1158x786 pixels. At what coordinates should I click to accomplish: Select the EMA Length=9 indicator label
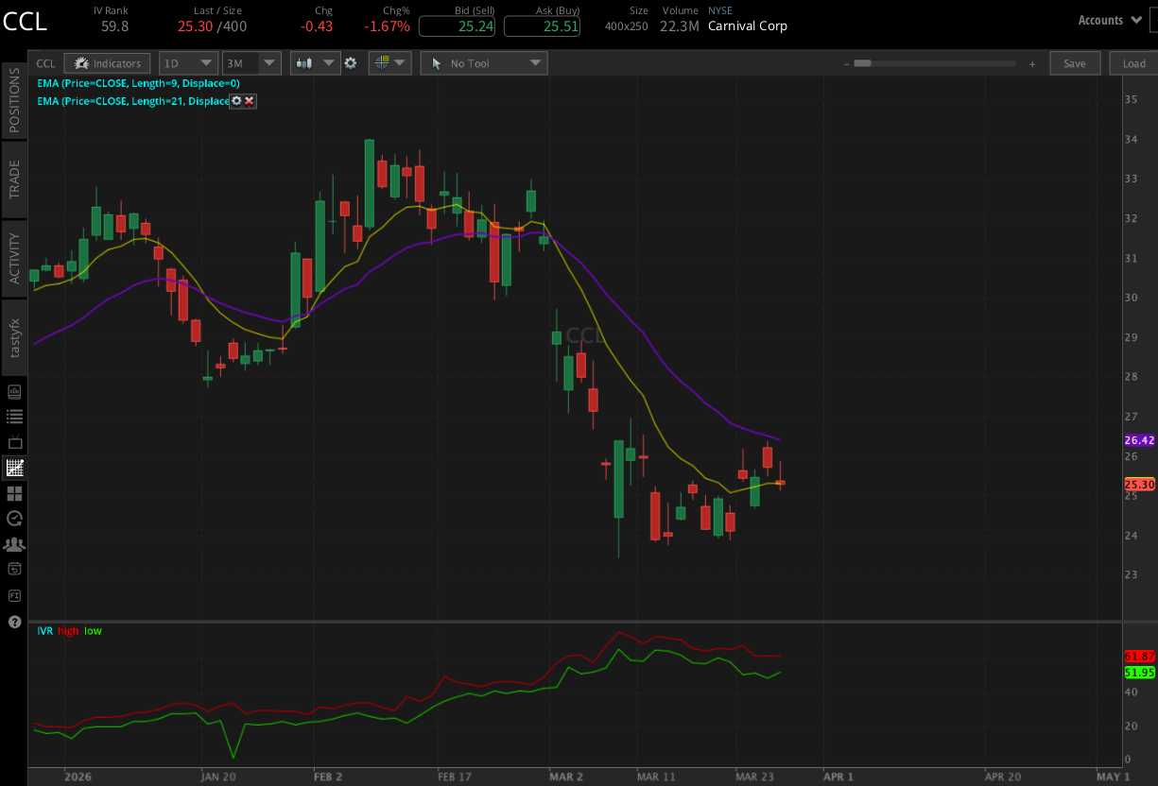(x=138, y=83)
